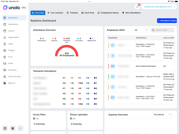This screenshot has height=134, width=179.
Task: Switch to the Overview tab
Action: pyautogui.click(x=38, y=13)
